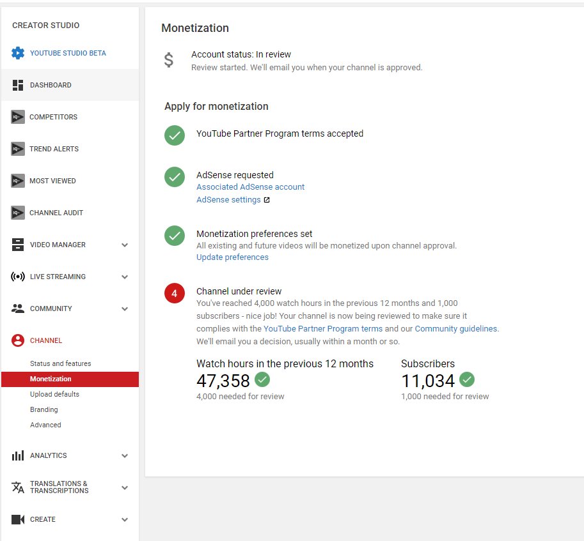The width and height of the screenshot is (584, 541).
Task: Click the Translations & Transcriptions language icon
Action: [18, 487]
